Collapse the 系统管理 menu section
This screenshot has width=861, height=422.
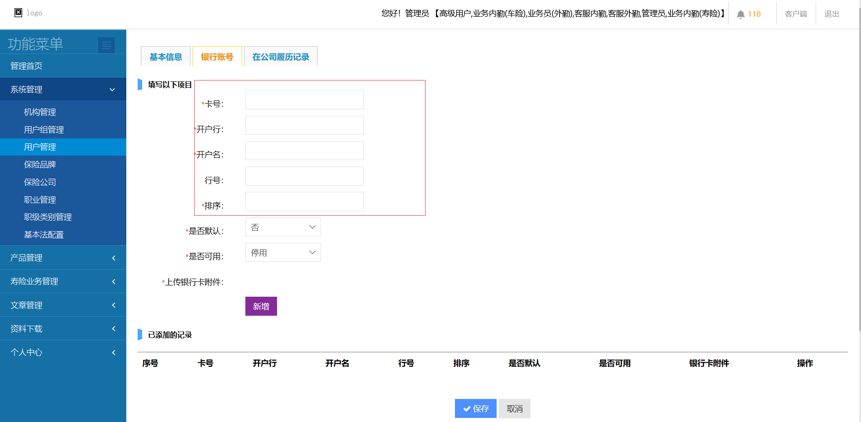(63, 90)
